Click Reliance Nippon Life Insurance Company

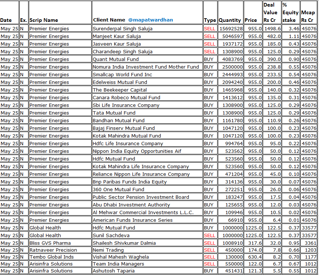click(x=147, y=174)
